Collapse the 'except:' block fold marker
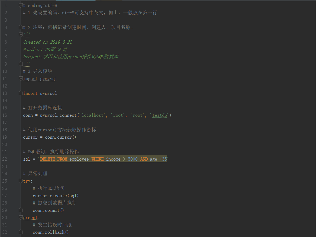Viewport: 316px width, 237px height. (x=21, y=217)
